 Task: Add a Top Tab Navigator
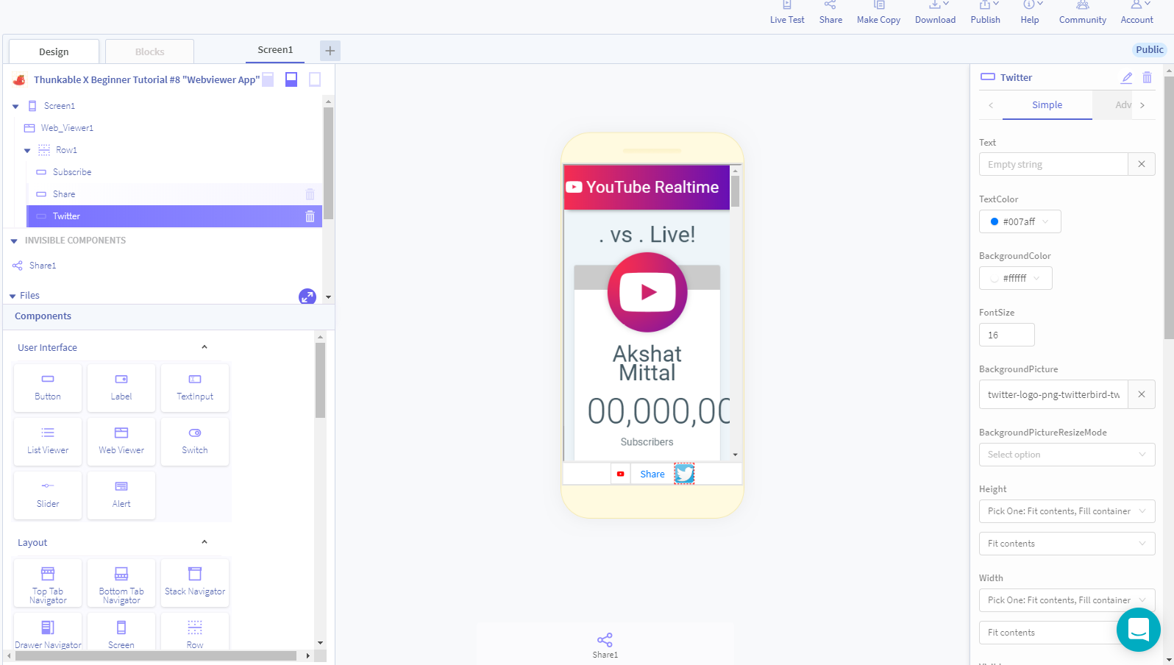point(48,583)
